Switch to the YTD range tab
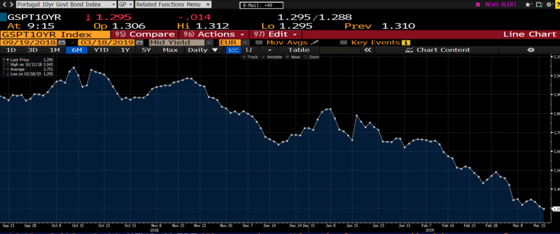This screenshot has height=234, width=560. click(x=101, y=50)
